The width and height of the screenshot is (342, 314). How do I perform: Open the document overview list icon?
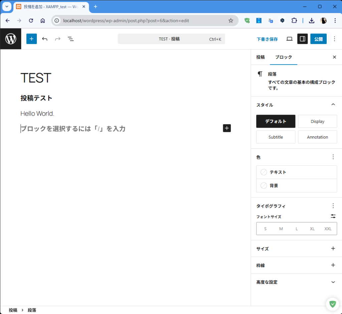(71, 39)
